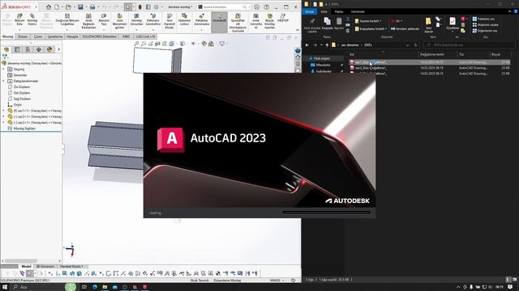Click the SolidWorks Home icon
Screen dimensions: 519x291
pyautogui.click(x=49, y=7)
